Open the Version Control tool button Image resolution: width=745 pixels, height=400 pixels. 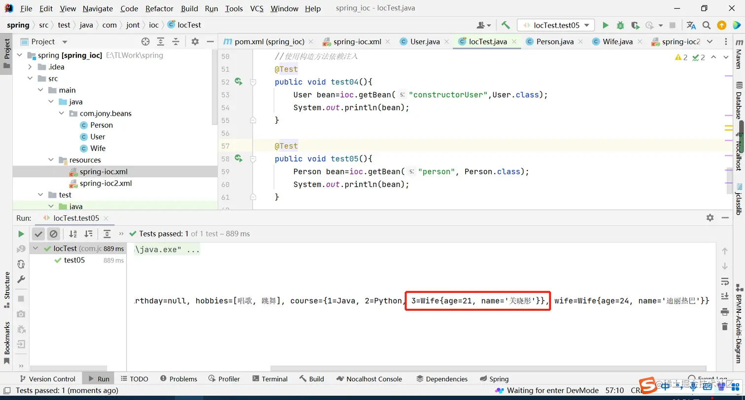47,379
